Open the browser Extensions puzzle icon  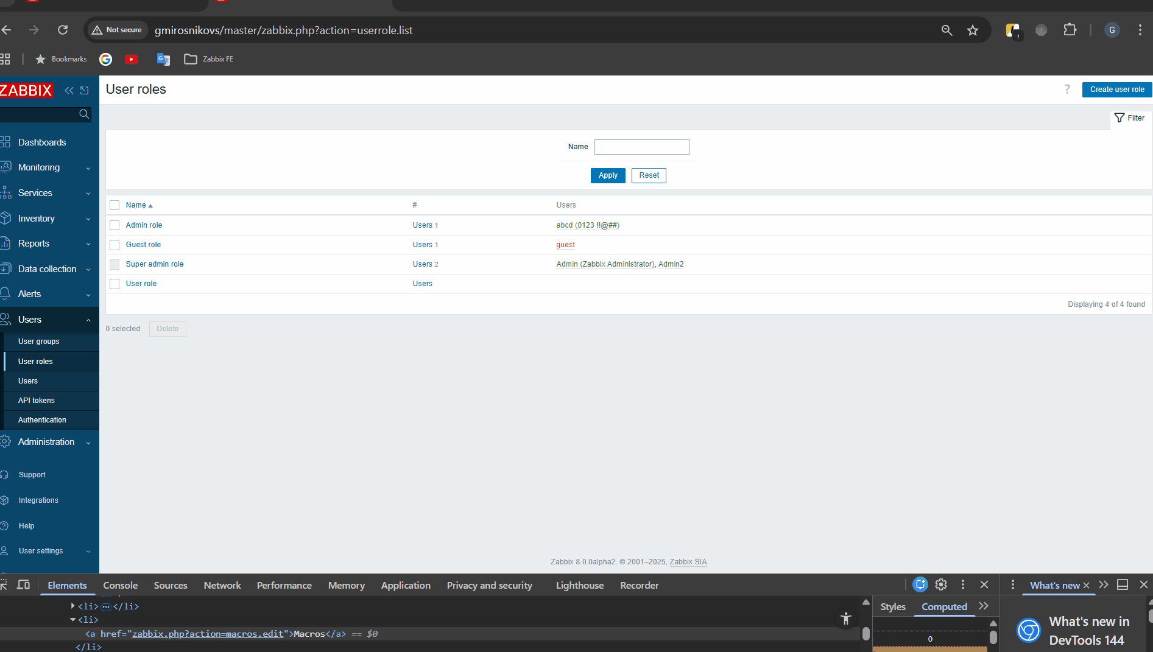coord(1070,30)
